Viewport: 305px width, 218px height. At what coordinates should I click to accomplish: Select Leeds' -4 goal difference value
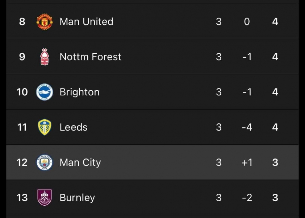click(247, 127)
